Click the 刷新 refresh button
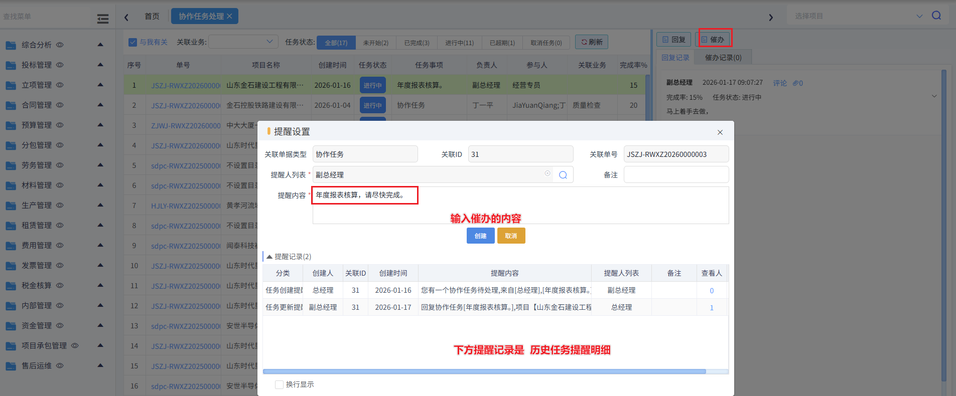956x396 pixels. [592, 42]
